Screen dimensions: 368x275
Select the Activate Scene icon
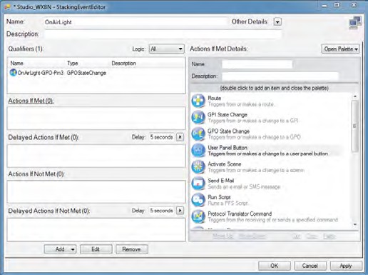click(198, 166)
